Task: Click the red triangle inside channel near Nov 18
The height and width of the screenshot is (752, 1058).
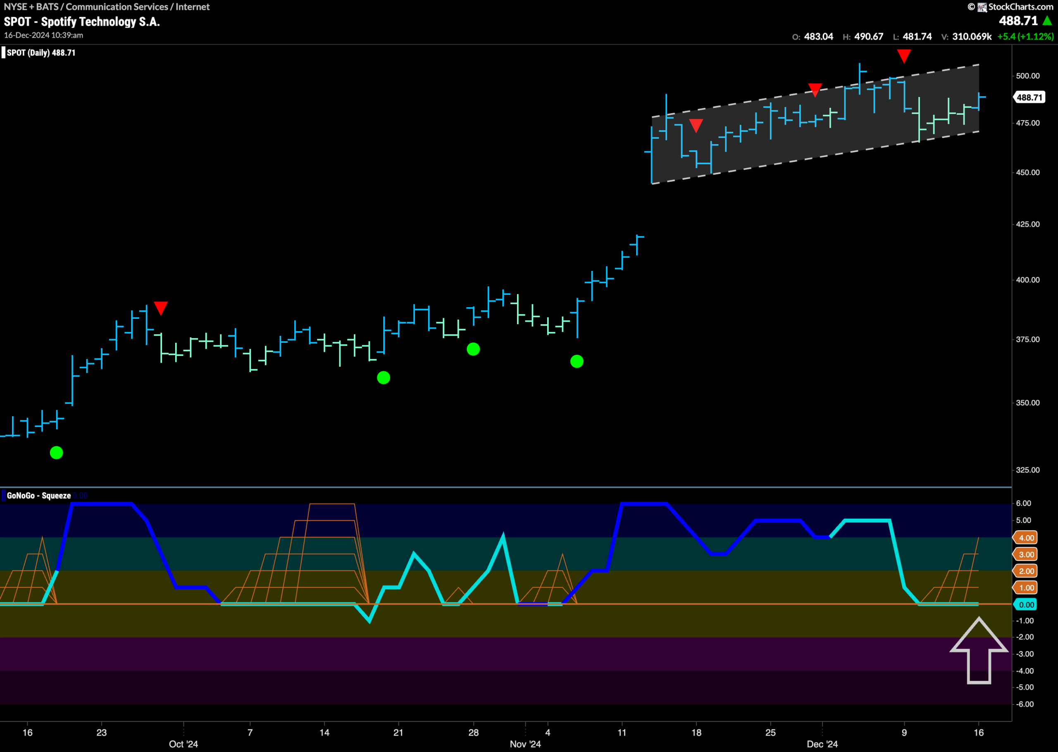Action: click(696, 126)
